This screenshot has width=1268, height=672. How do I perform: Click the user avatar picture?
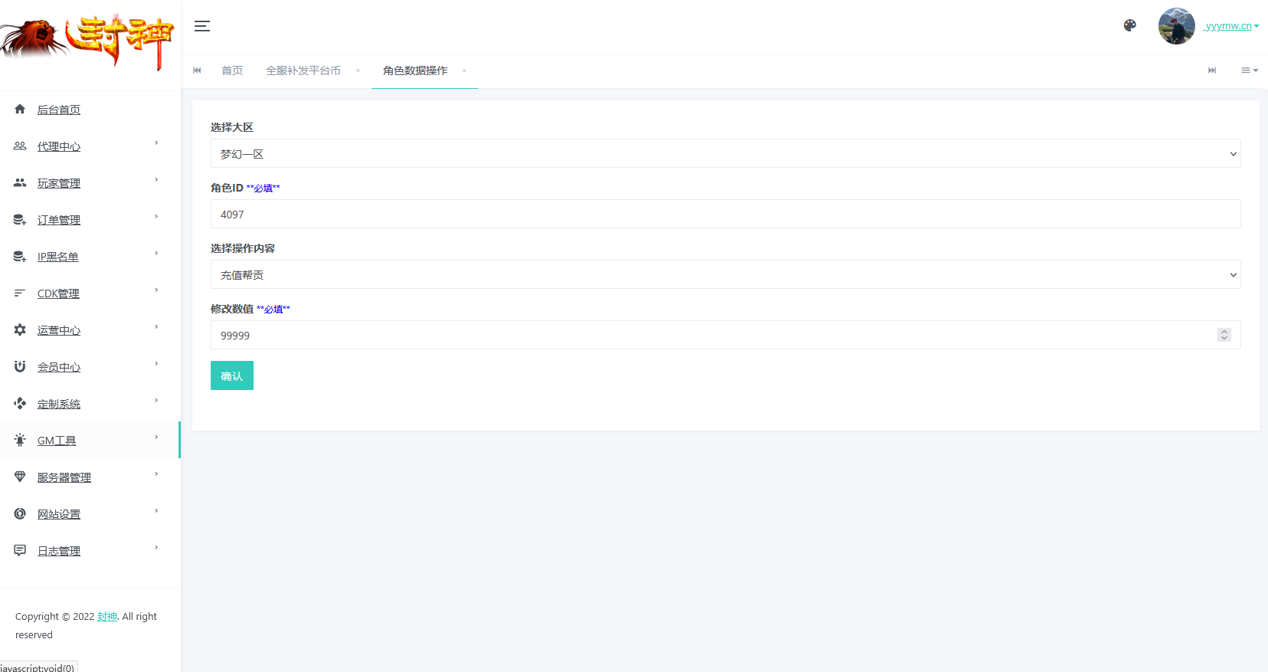pyautogui.click(x=1176, y=26)
